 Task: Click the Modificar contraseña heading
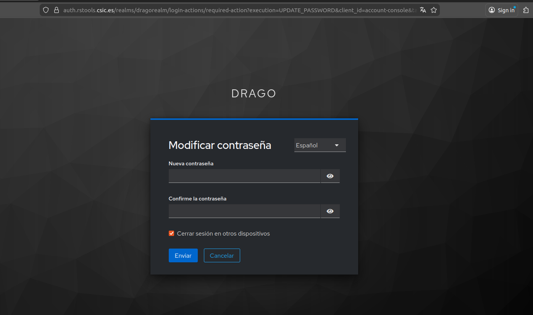220,145
